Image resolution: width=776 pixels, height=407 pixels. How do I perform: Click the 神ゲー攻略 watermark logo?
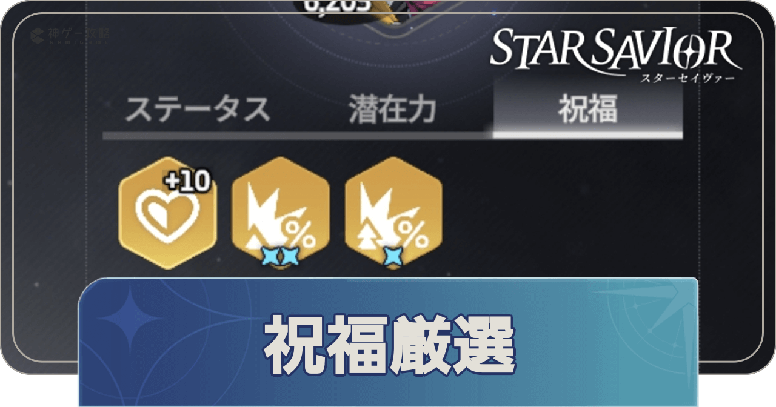(x=70, y=37)
